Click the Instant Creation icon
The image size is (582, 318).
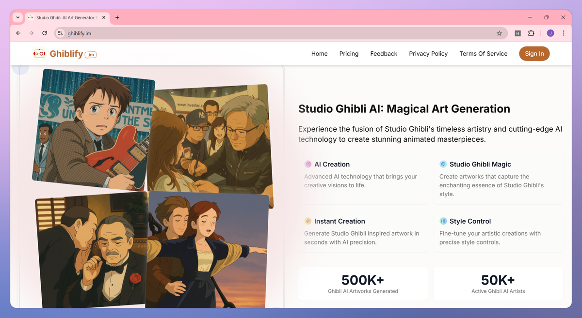click(308, 221)
